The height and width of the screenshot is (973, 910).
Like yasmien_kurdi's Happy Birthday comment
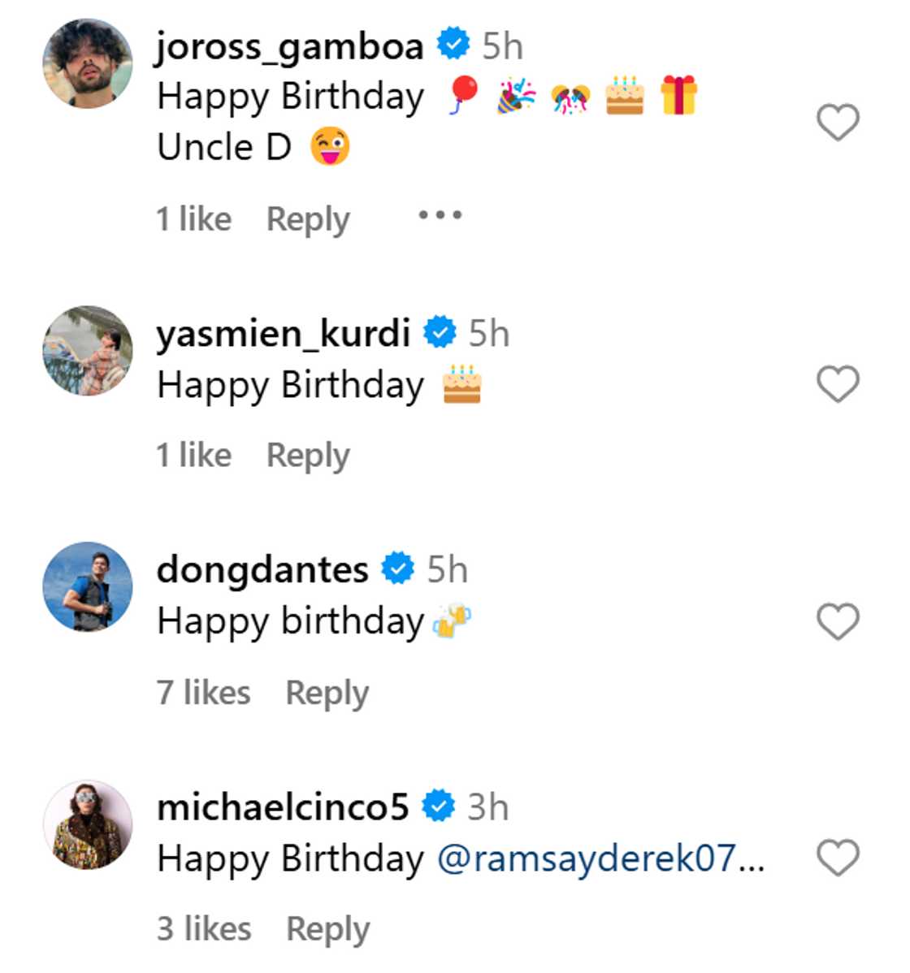837,384
